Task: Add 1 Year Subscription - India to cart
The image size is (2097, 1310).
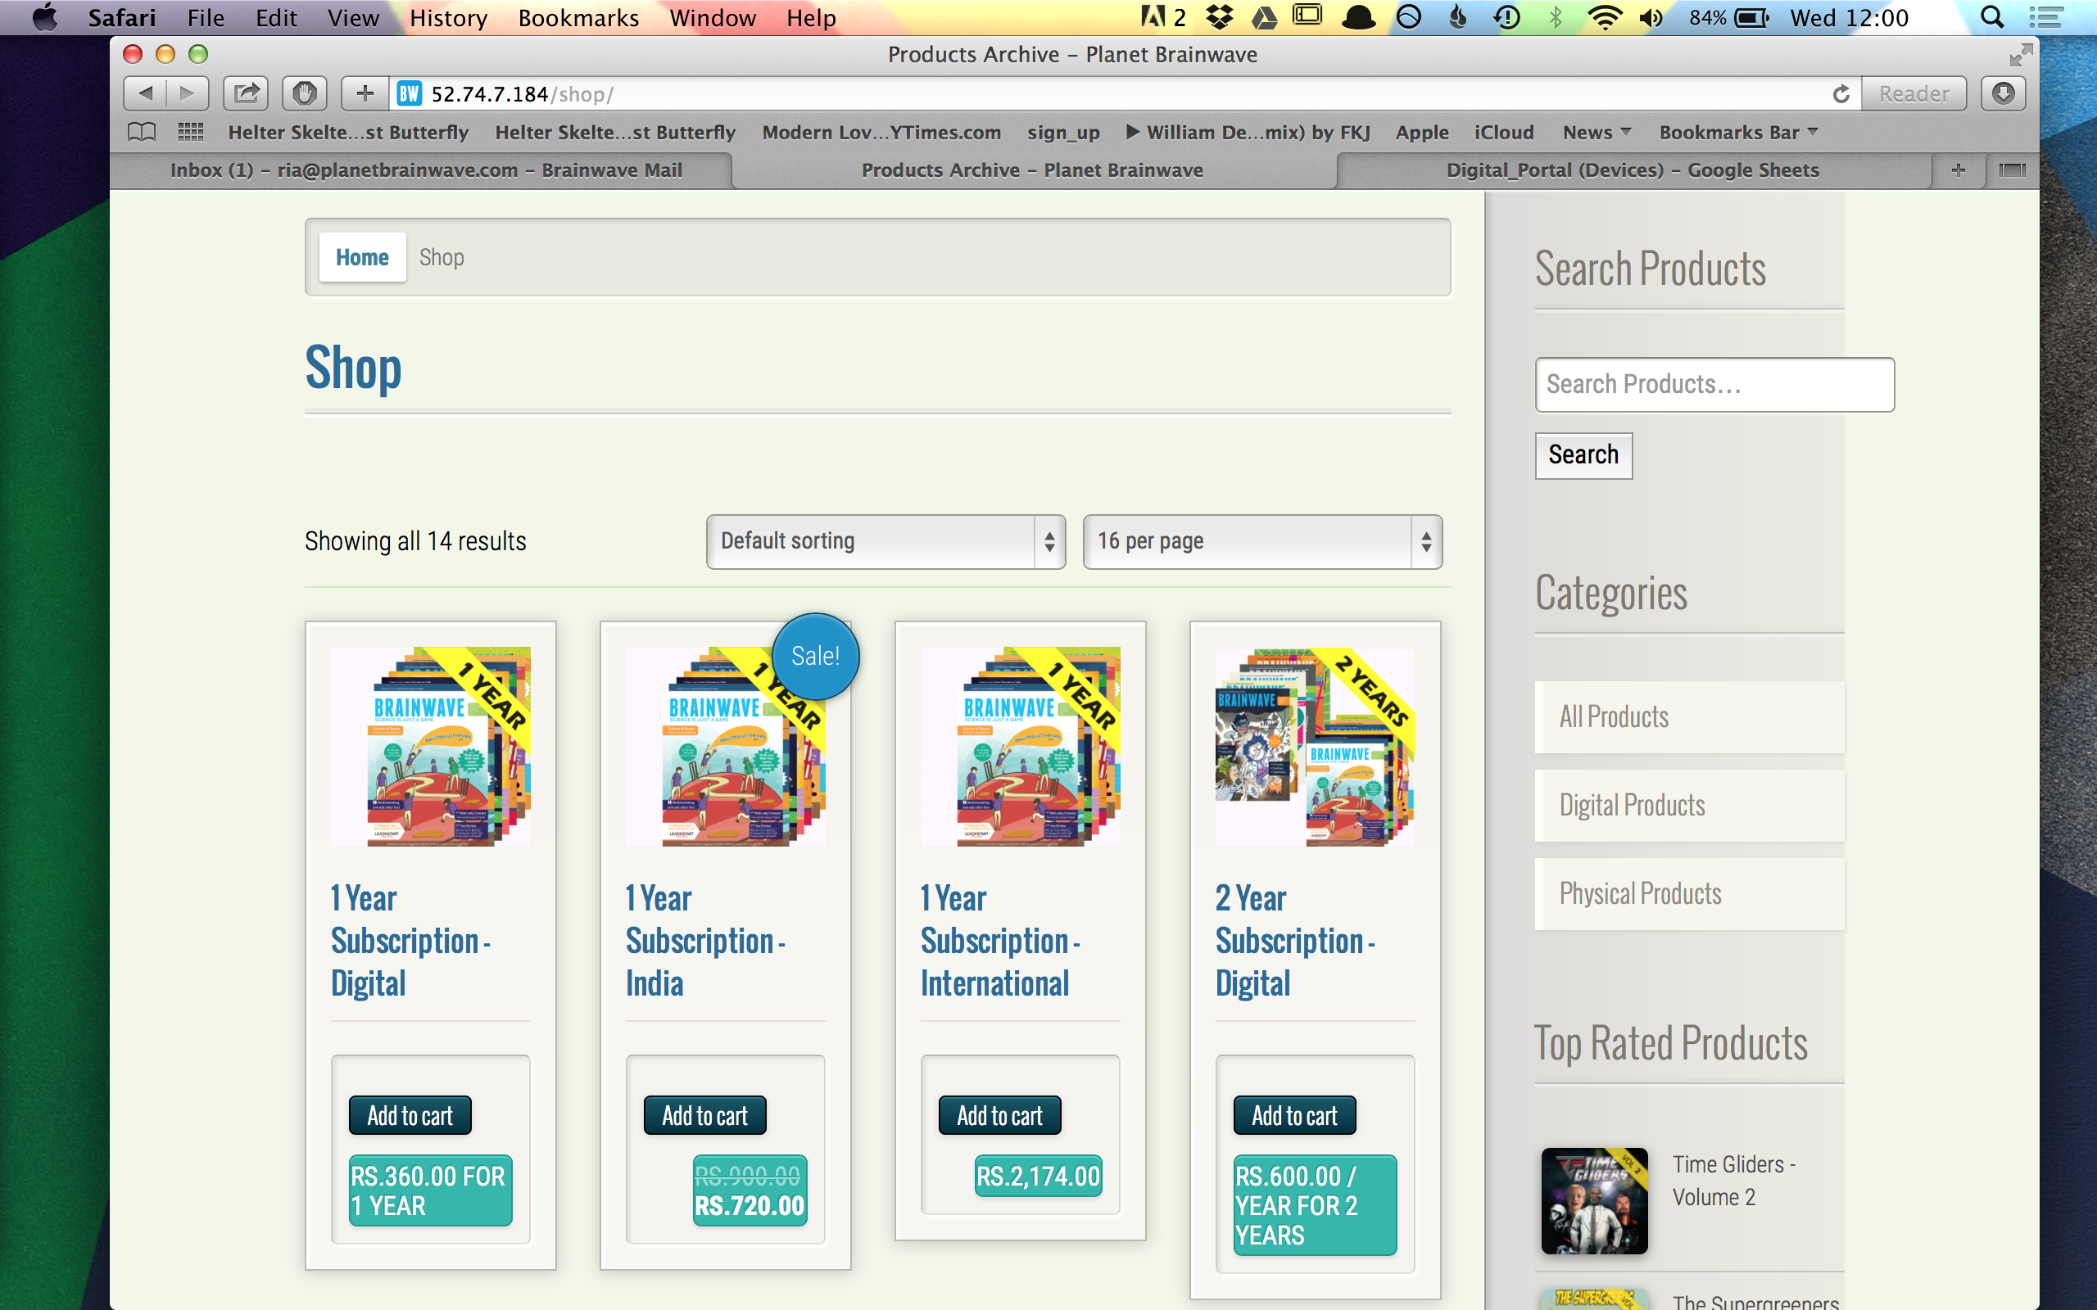Action: [x=704, y=1115]
